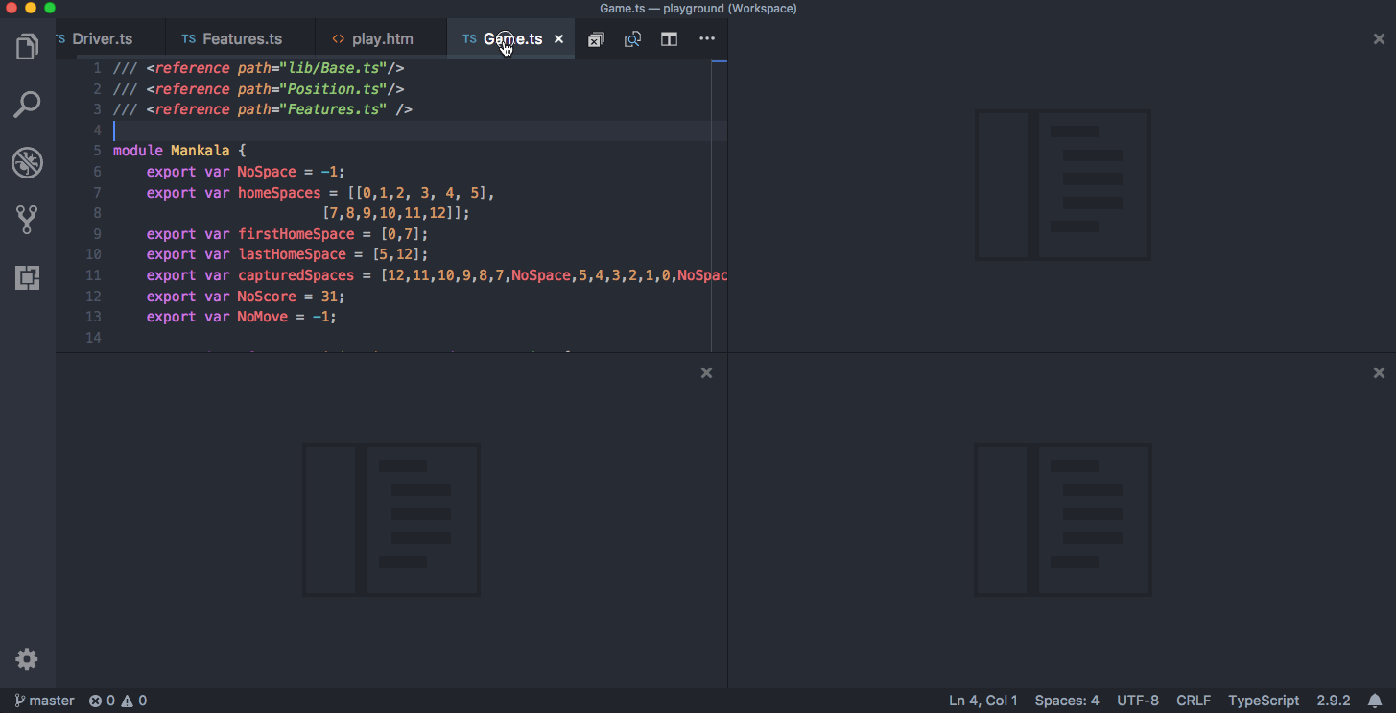Open the Source Control view
1396x713 pixels.
(x=27, y=220)
